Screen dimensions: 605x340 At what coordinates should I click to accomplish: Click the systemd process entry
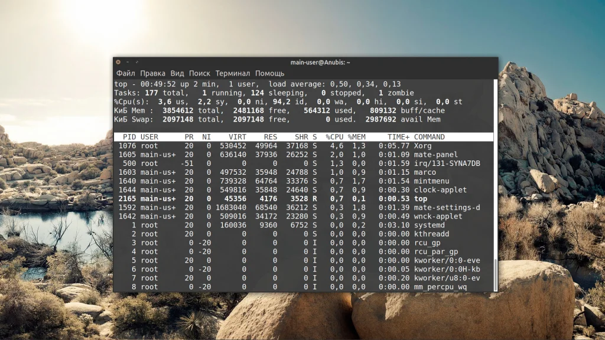[x=430, y=225]
